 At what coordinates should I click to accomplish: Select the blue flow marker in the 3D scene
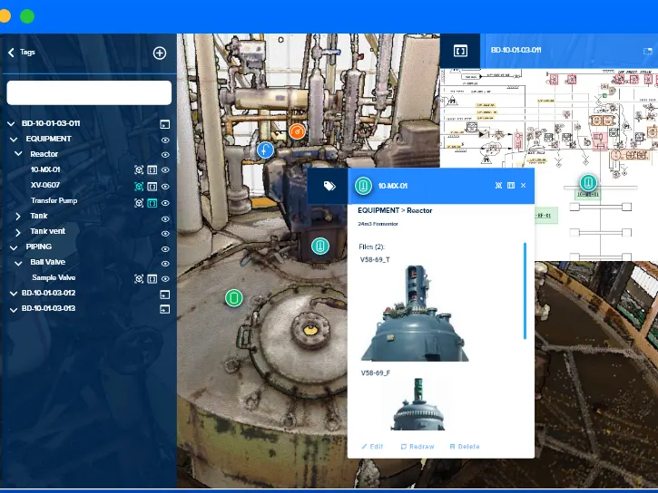click(x=265, y=150)
